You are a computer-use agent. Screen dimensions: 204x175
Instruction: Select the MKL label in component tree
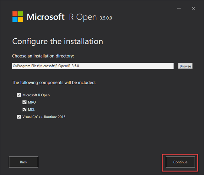tap(31, 110)
